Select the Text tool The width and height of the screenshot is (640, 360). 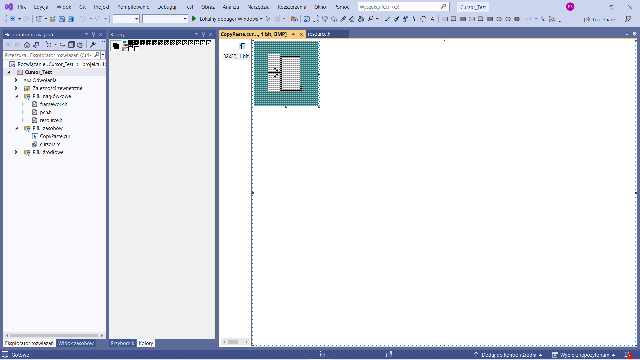[x=432, y=19]
